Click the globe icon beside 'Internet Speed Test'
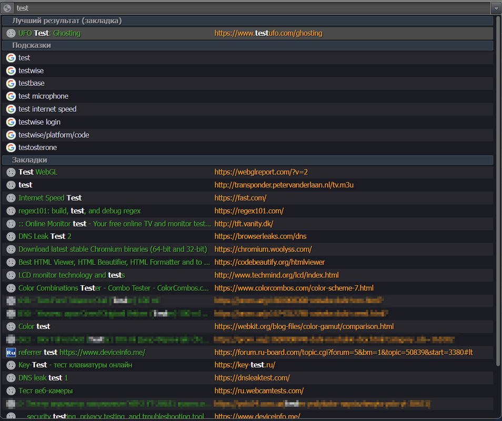Screen dimensions: 502x421 pos(11,198)
